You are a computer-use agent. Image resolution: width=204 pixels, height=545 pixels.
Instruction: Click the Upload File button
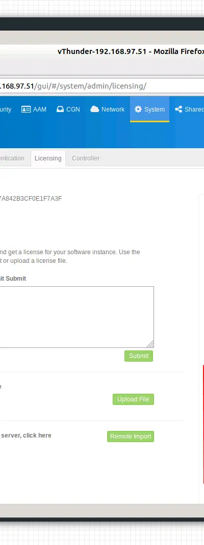tap(133, 399)
